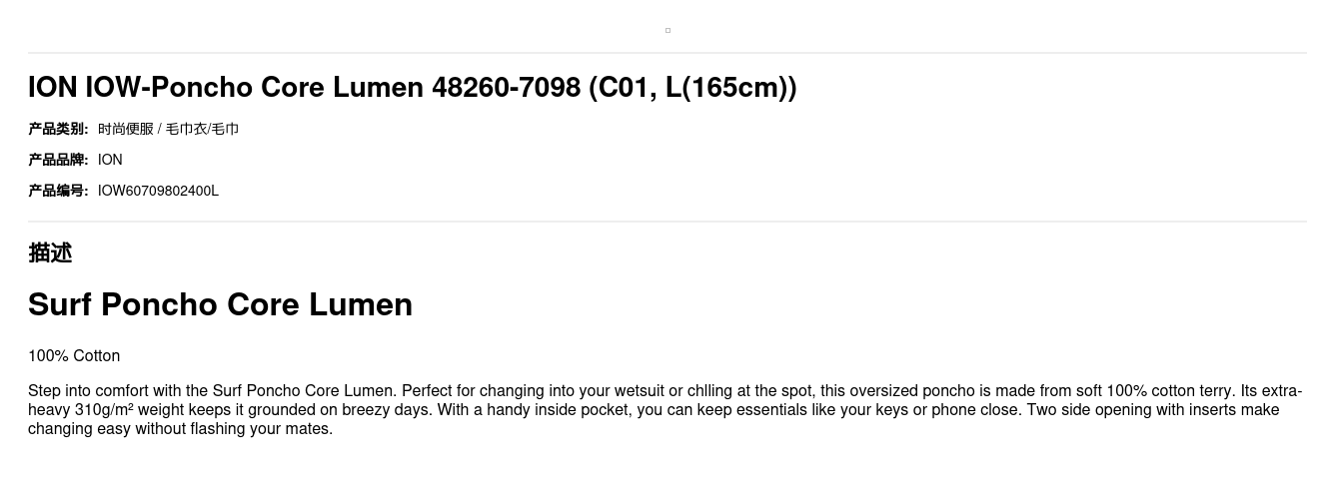Click the 描述 section heading

(50, 252)
